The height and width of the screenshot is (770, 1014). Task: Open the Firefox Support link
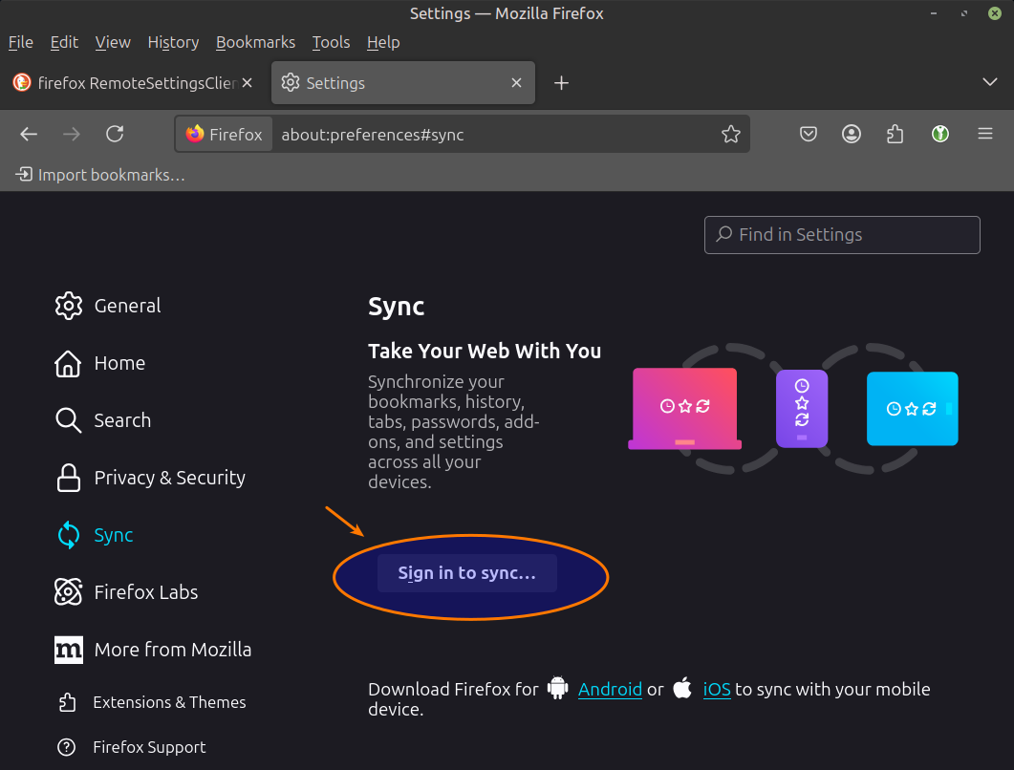(x=132, y=747)
